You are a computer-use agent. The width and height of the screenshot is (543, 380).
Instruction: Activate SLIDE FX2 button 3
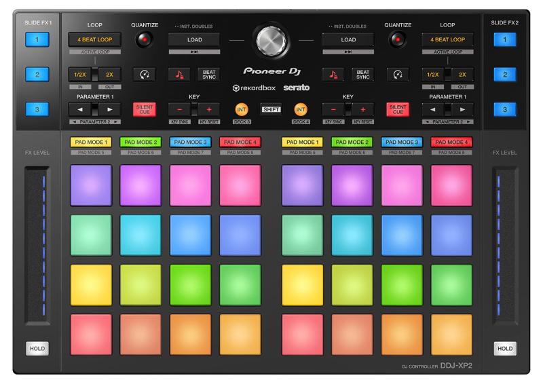(x=505, y=109)
